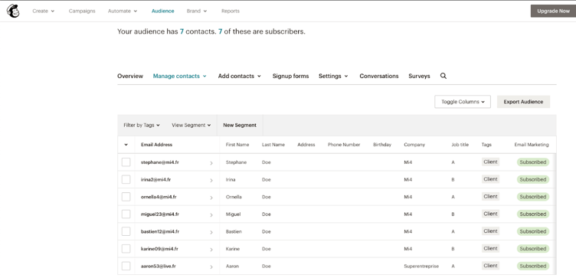Go to Campaigns in top navigation
The width and height of the screenshot is (576, 278).
(x=82, y=11)
